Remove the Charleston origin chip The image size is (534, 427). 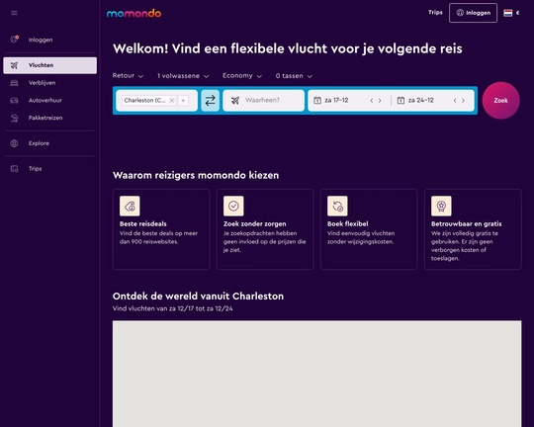point(172,101)
